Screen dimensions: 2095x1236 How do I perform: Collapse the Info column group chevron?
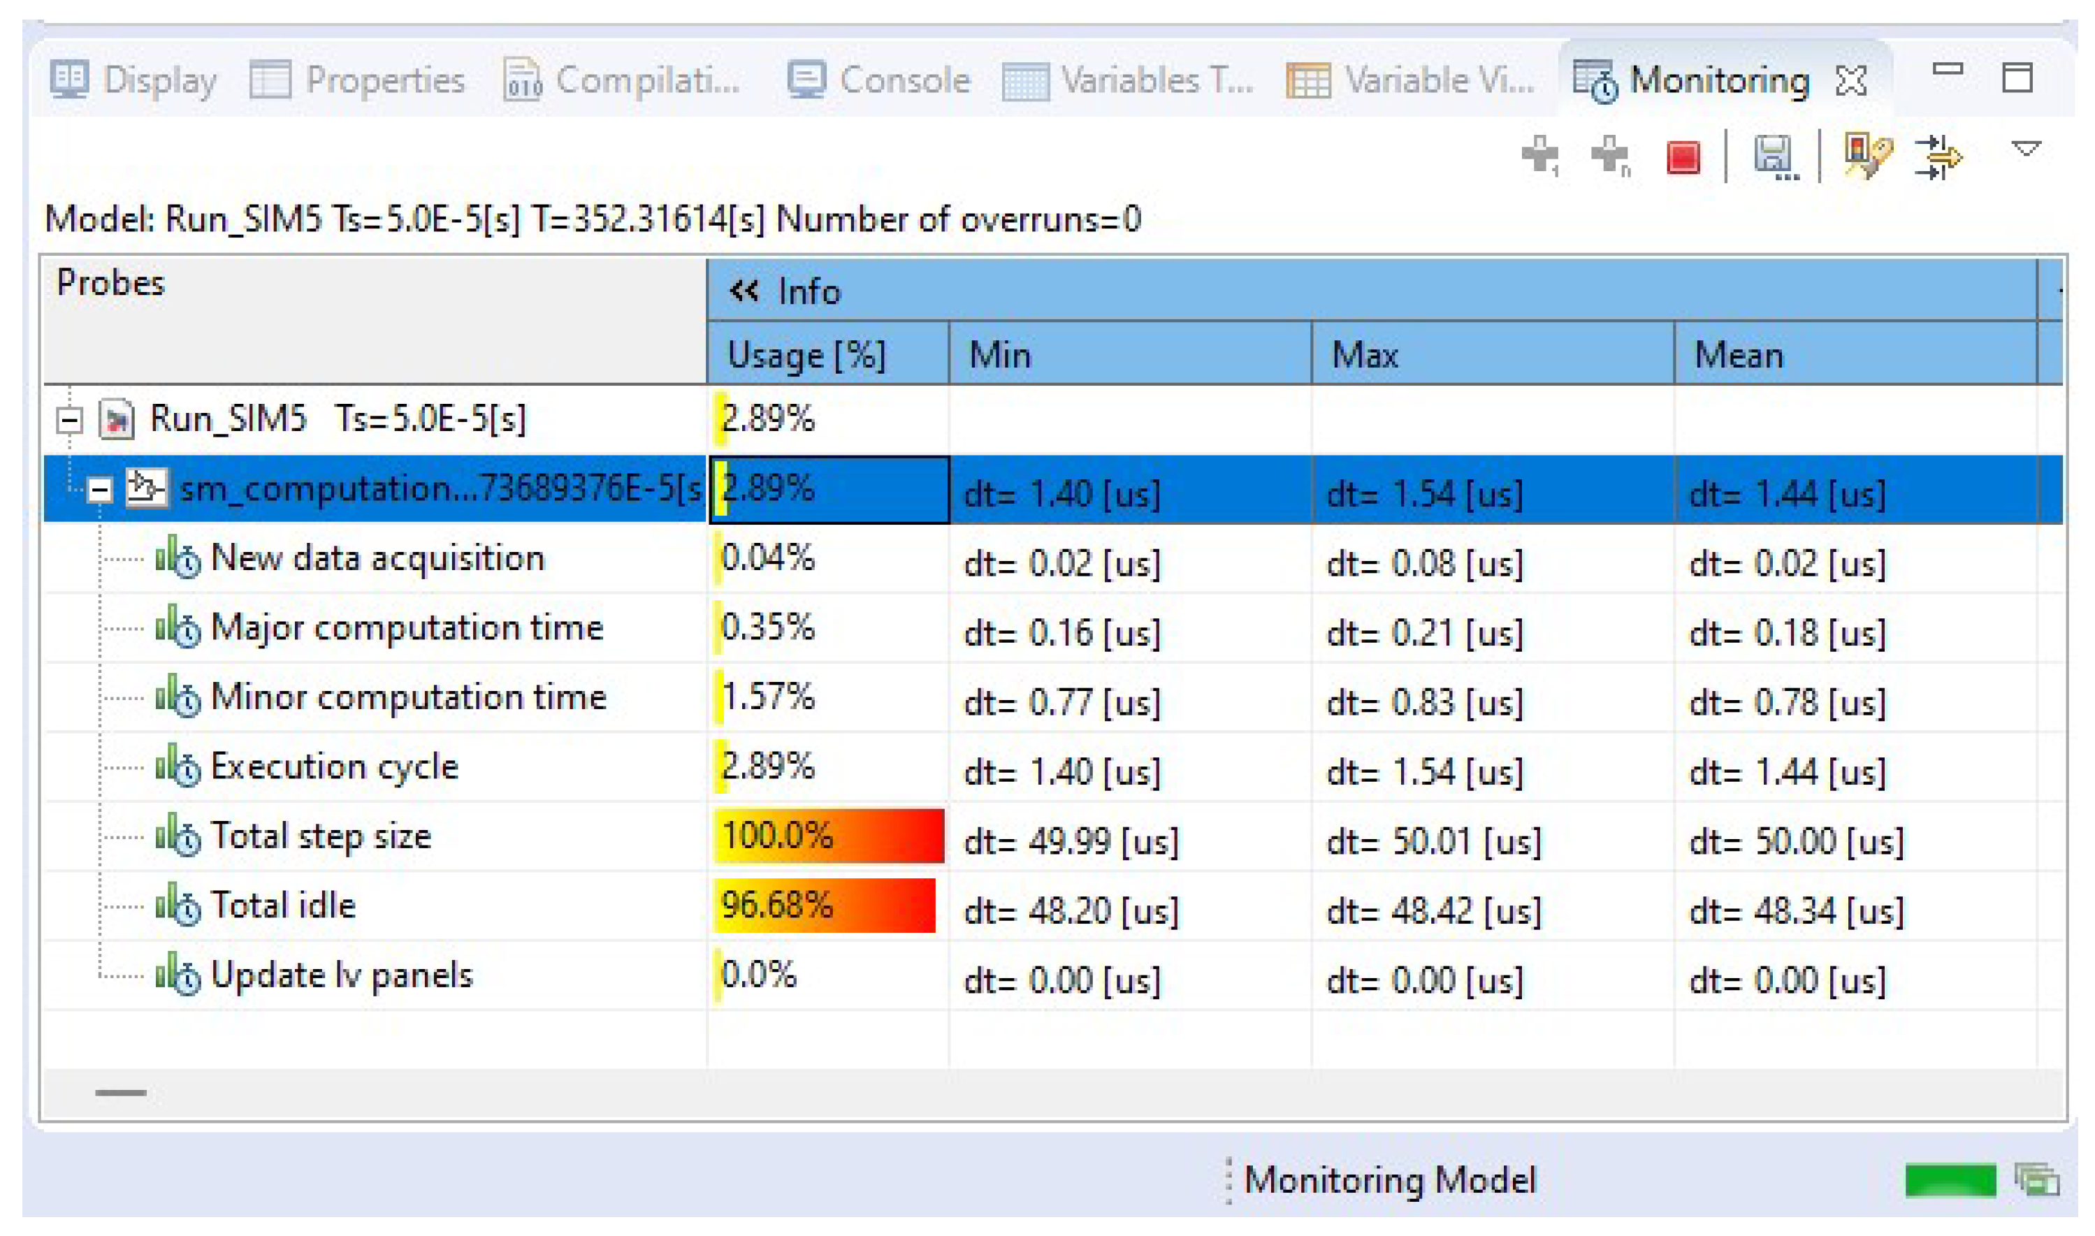click(743, 291)
